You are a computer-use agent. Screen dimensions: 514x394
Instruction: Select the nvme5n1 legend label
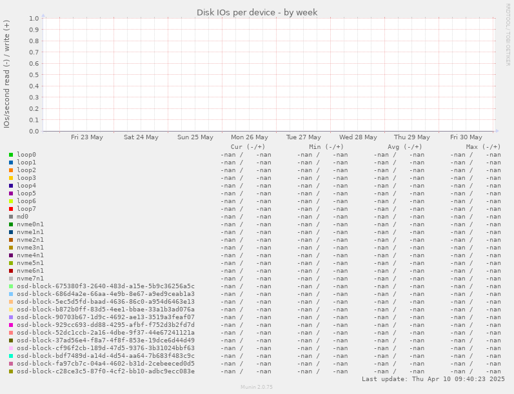[30, 263]
